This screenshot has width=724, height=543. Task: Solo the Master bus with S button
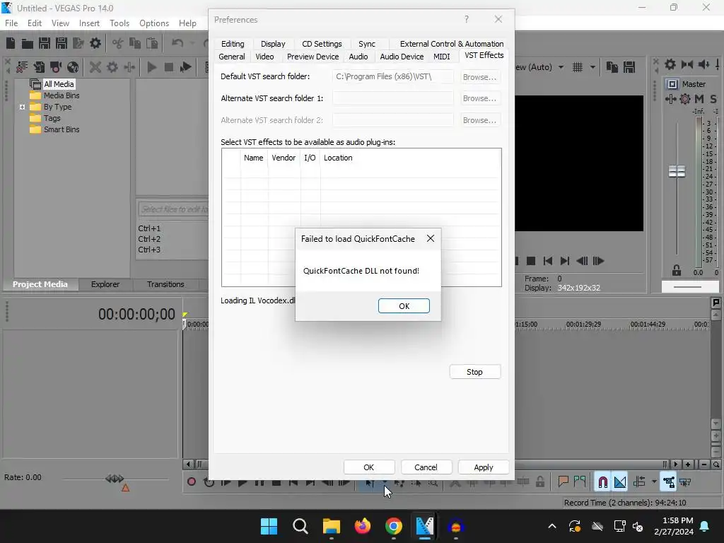[x=713, y=99]
